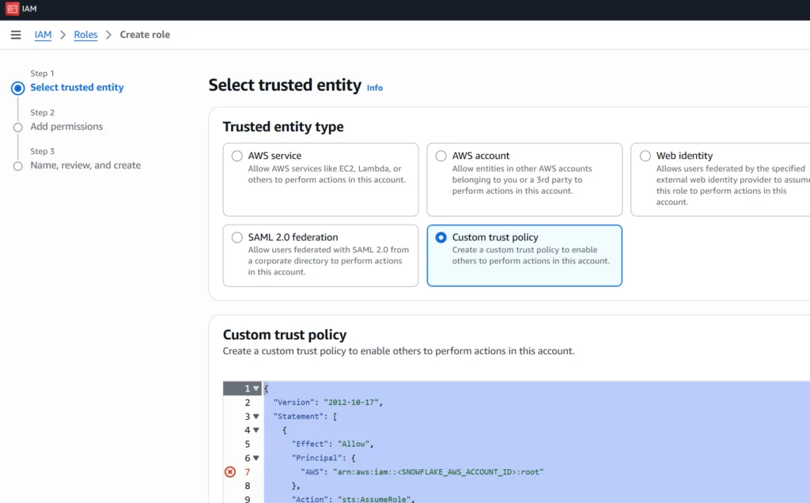Click the "Statement": [ code line
The height and width of the screenshot is (503, 810).
305,416
